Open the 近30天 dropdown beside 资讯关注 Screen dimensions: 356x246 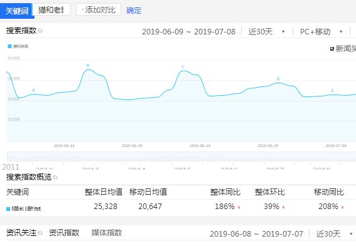335,233
